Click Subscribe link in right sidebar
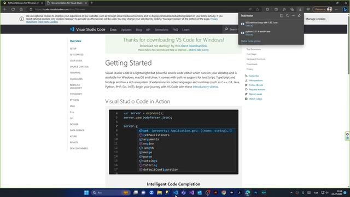Image resolution: width=350 pixels, height=197 pixels. (x=254, y=76)
